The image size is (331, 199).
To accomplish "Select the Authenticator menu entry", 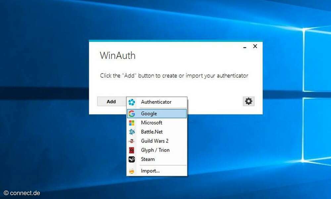I will tap(156, 102).
